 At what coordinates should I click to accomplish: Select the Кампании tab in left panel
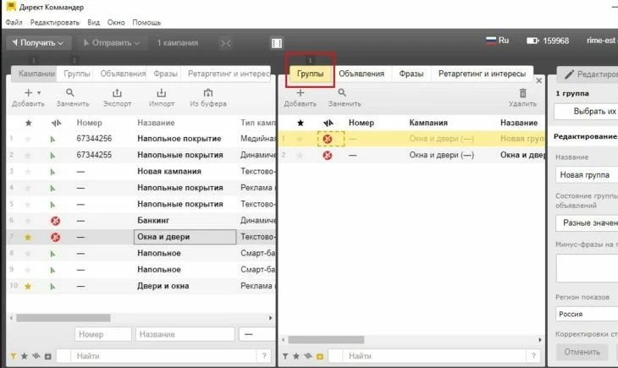tap(36, 74)
